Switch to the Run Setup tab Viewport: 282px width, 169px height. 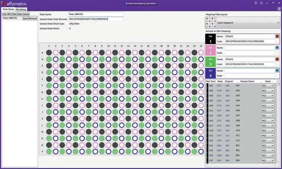[21, 9]
